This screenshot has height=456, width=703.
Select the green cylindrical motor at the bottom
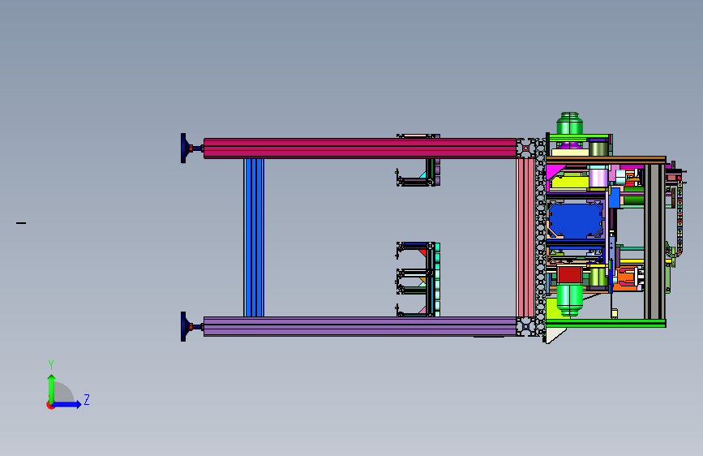tap(570, 301)
